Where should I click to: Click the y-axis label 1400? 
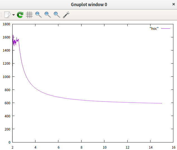click(6, 50)
